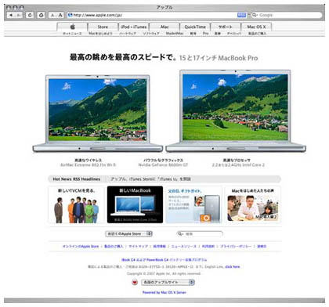The width and height of the screenshot is (329, 307).
Task: Follow the Powered by Mac OS X Server link
Action: [x=164, y=292]
